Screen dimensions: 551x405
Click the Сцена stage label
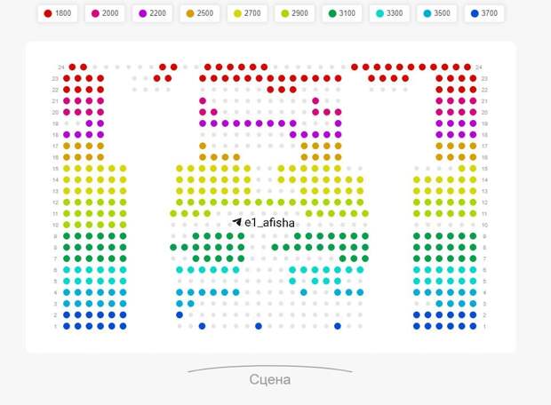tap(269, 380)
